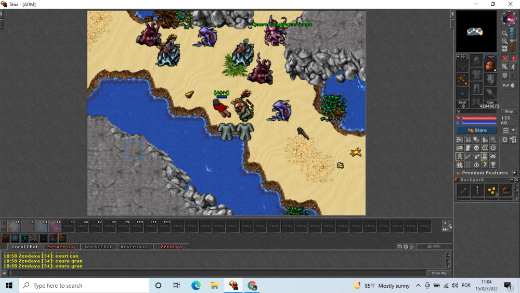Collapse the inventory panel minus button

(458, 56)
